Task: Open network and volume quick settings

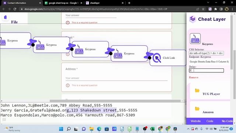Action: pos(211,129)
